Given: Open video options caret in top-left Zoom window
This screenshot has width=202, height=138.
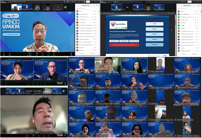Looking at the screenshot, I should (x=12, y=53).
